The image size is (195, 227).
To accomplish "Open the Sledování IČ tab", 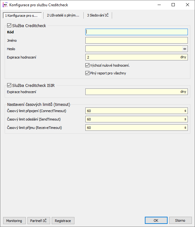I will (98, 15).
